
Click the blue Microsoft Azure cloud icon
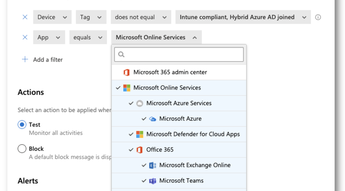point(153,119)
